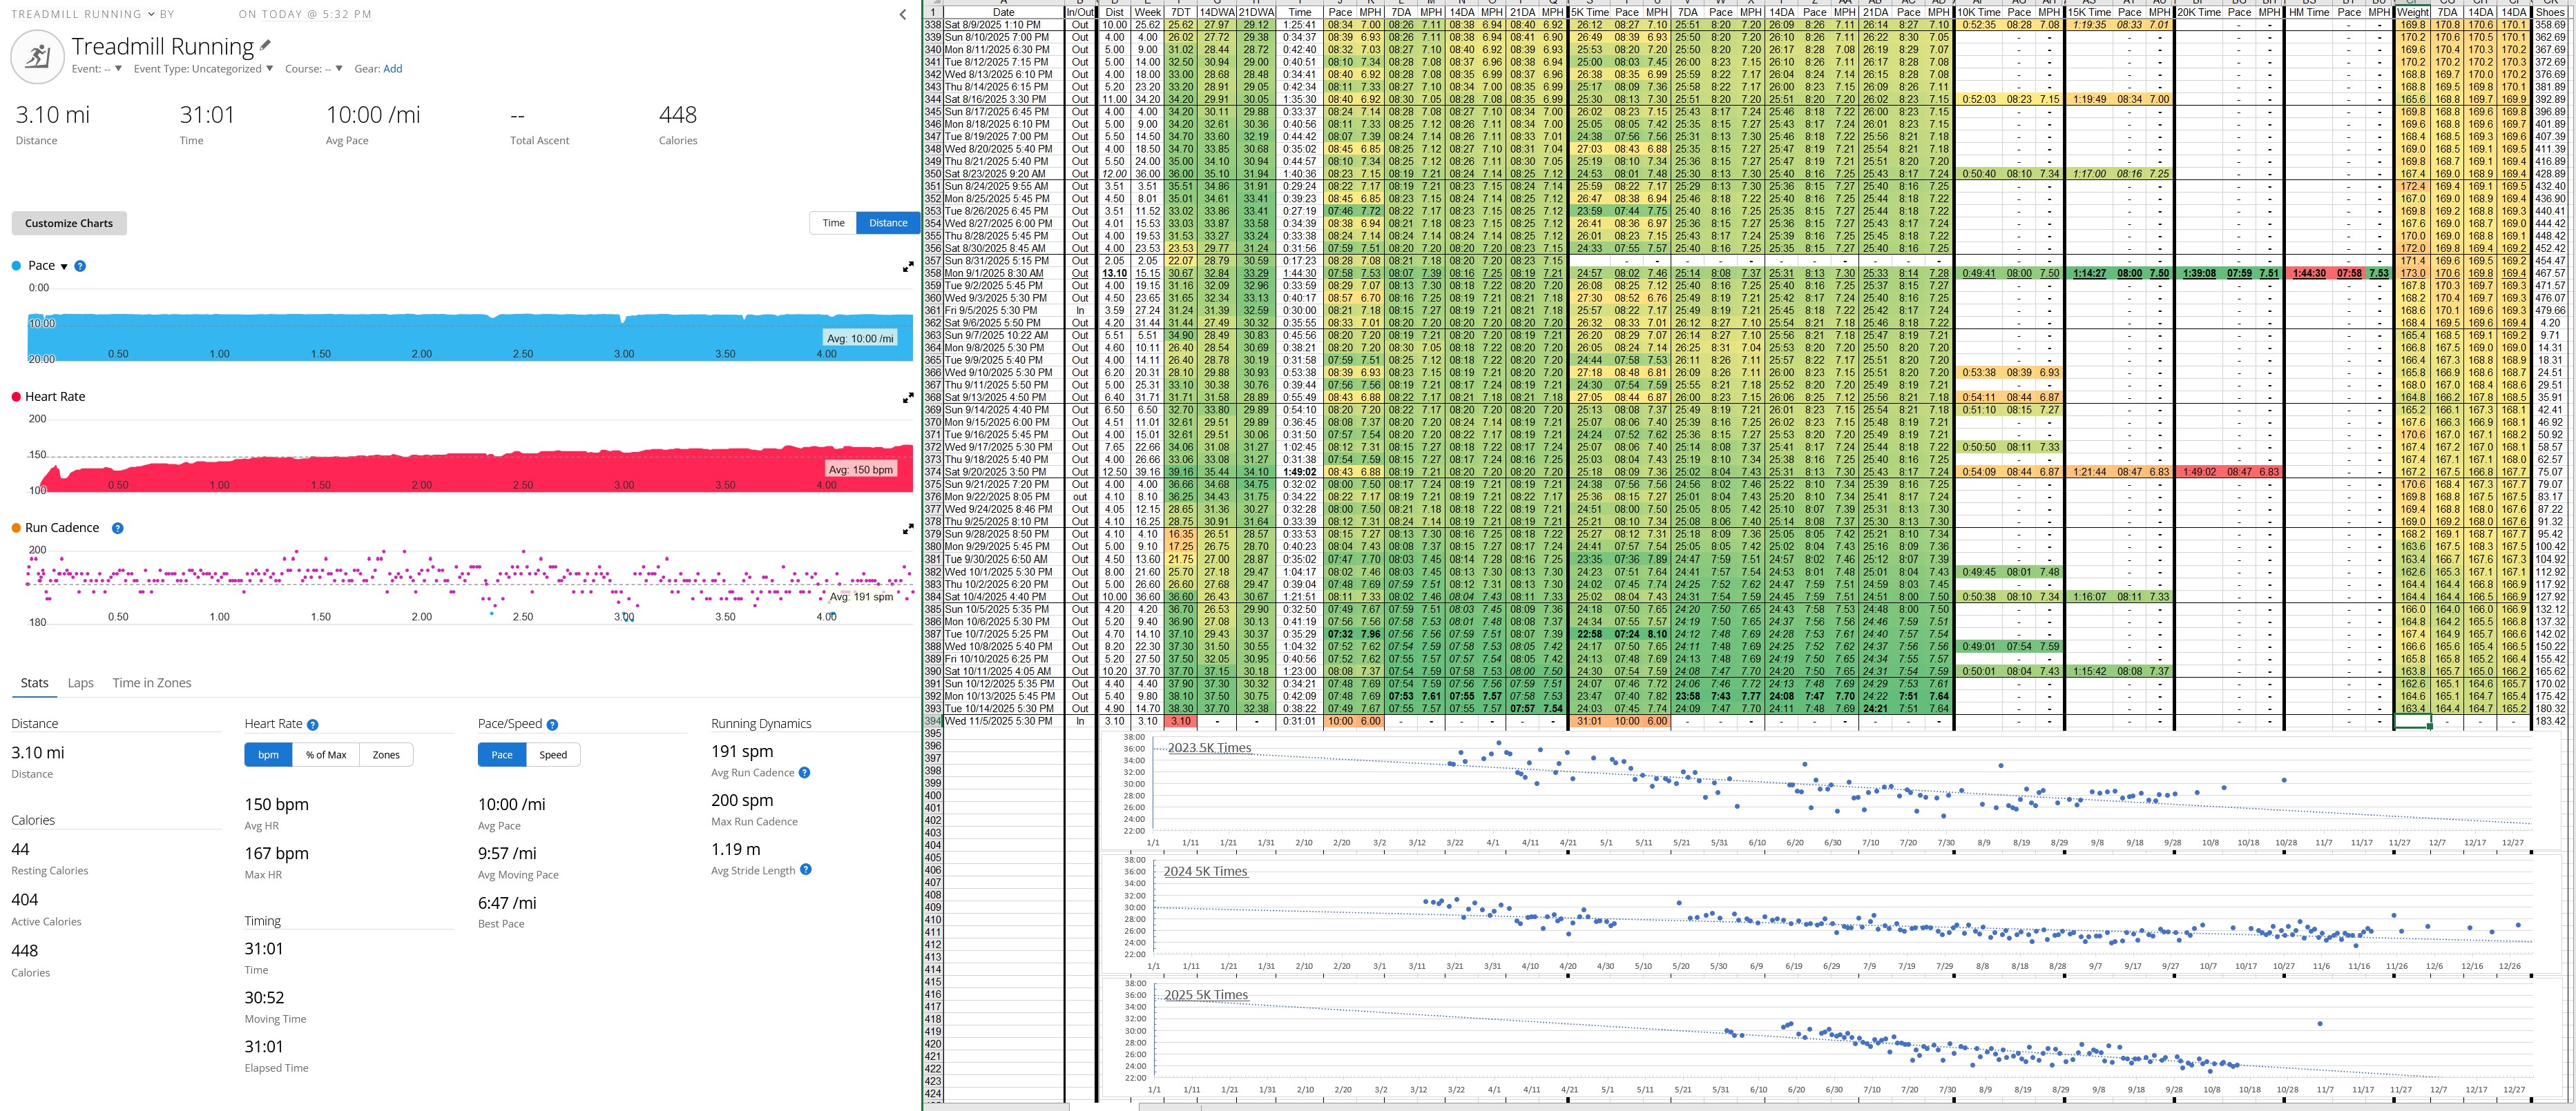Expand the Heart Rate chart to fullscreen
This screenshot has height=1111, width=2576.
(907, 397)
